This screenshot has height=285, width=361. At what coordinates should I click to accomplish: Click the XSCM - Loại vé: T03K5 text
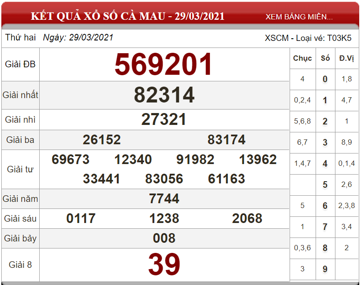308,38
